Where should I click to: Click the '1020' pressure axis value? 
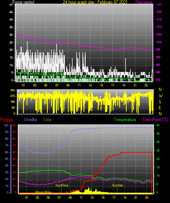click(x=159, y=12)
